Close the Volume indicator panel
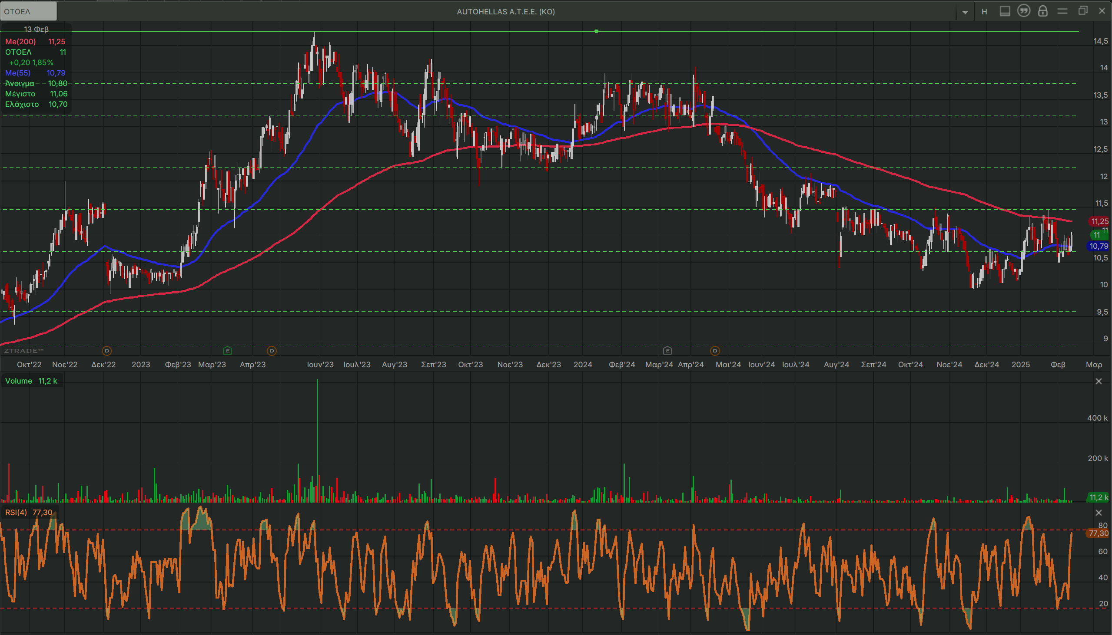Screen dimensions: 1112x635 [x=1099, y=382]
